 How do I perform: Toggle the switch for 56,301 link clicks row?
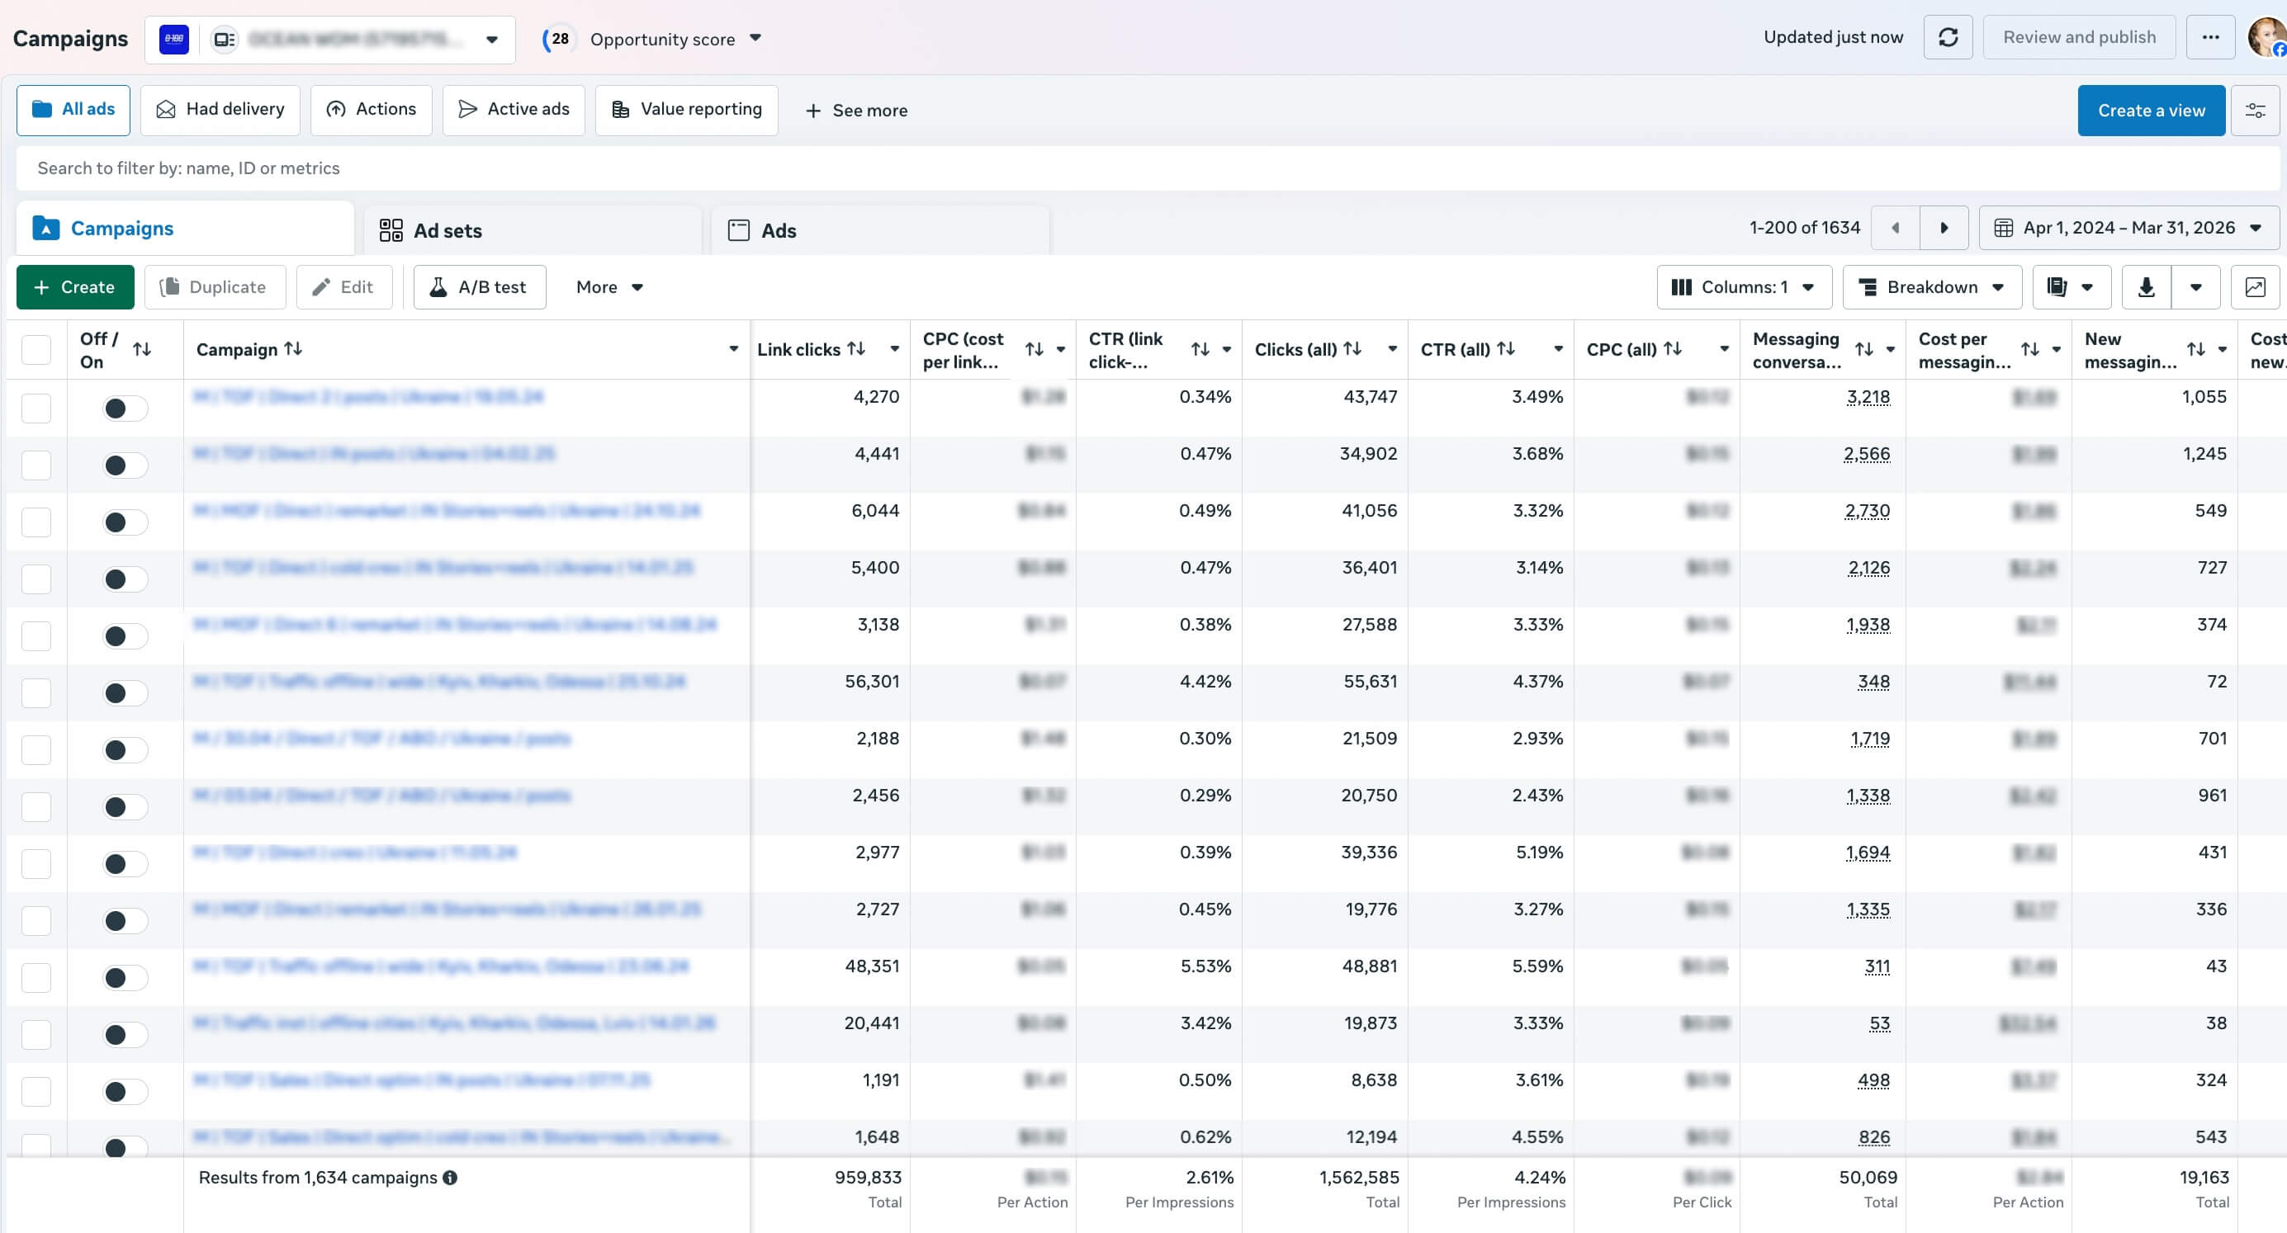125,693
